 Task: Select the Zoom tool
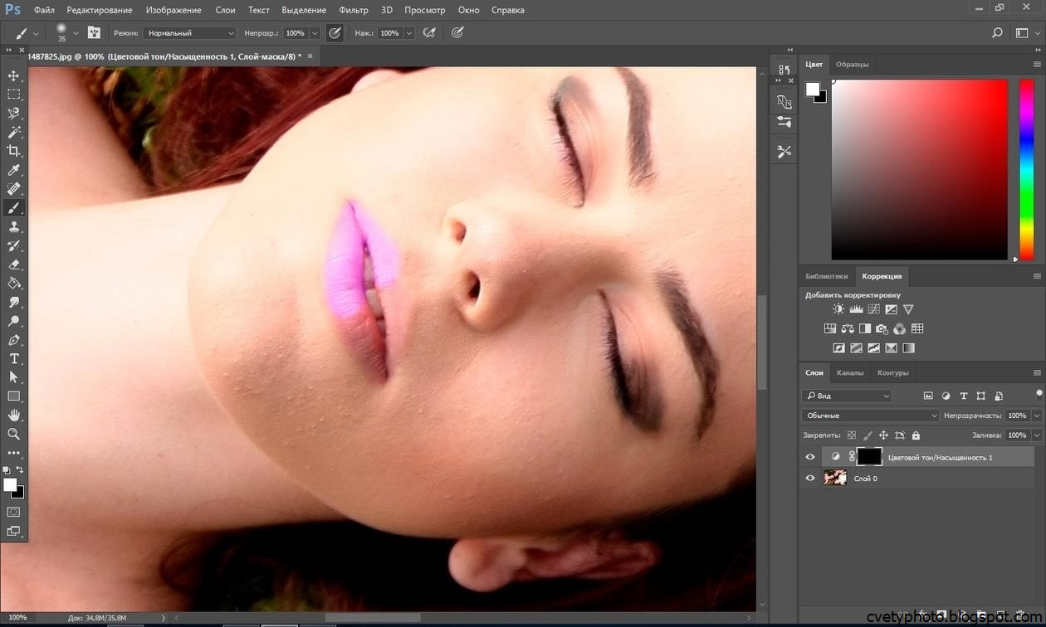point(14,434)
